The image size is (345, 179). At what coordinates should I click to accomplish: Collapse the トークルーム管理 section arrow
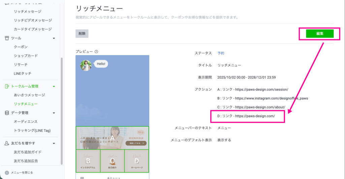54,86
